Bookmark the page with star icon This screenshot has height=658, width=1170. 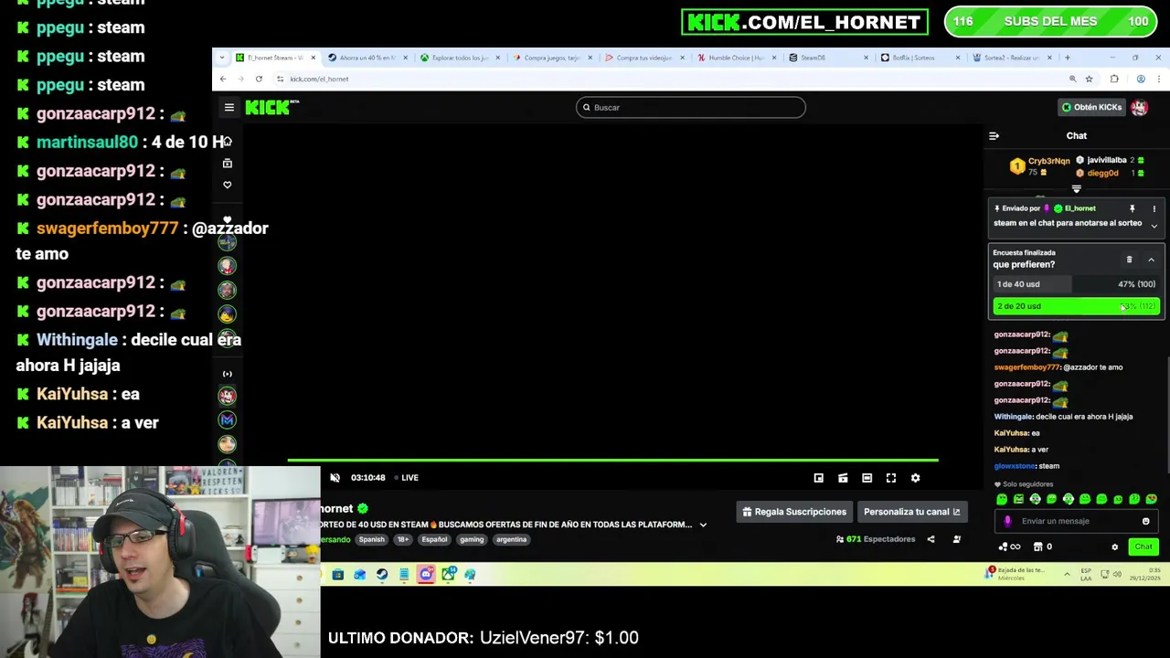point(1089,79)
